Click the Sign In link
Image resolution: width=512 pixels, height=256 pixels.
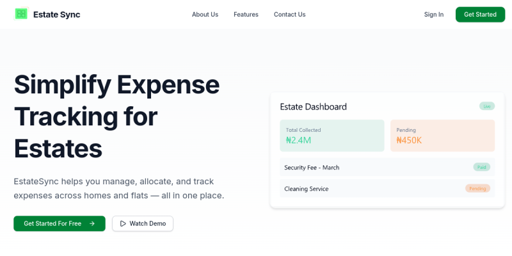[x=433, y=15]
